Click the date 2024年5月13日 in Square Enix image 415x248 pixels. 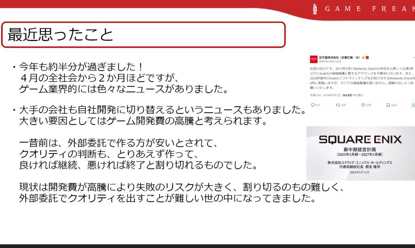click(x=360, y=172)
